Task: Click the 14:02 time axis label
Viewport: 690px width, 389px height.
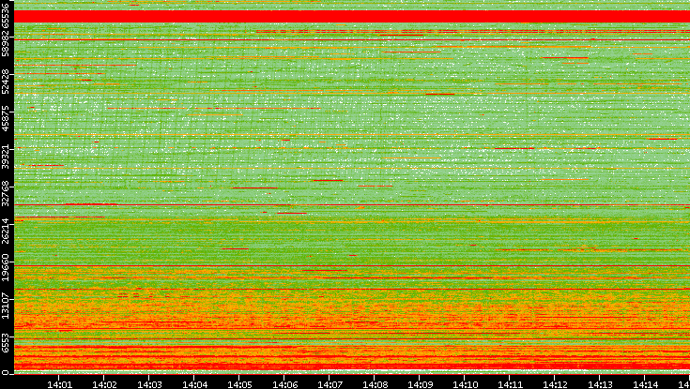Action: pyautogui.click(x=104, y=384)
